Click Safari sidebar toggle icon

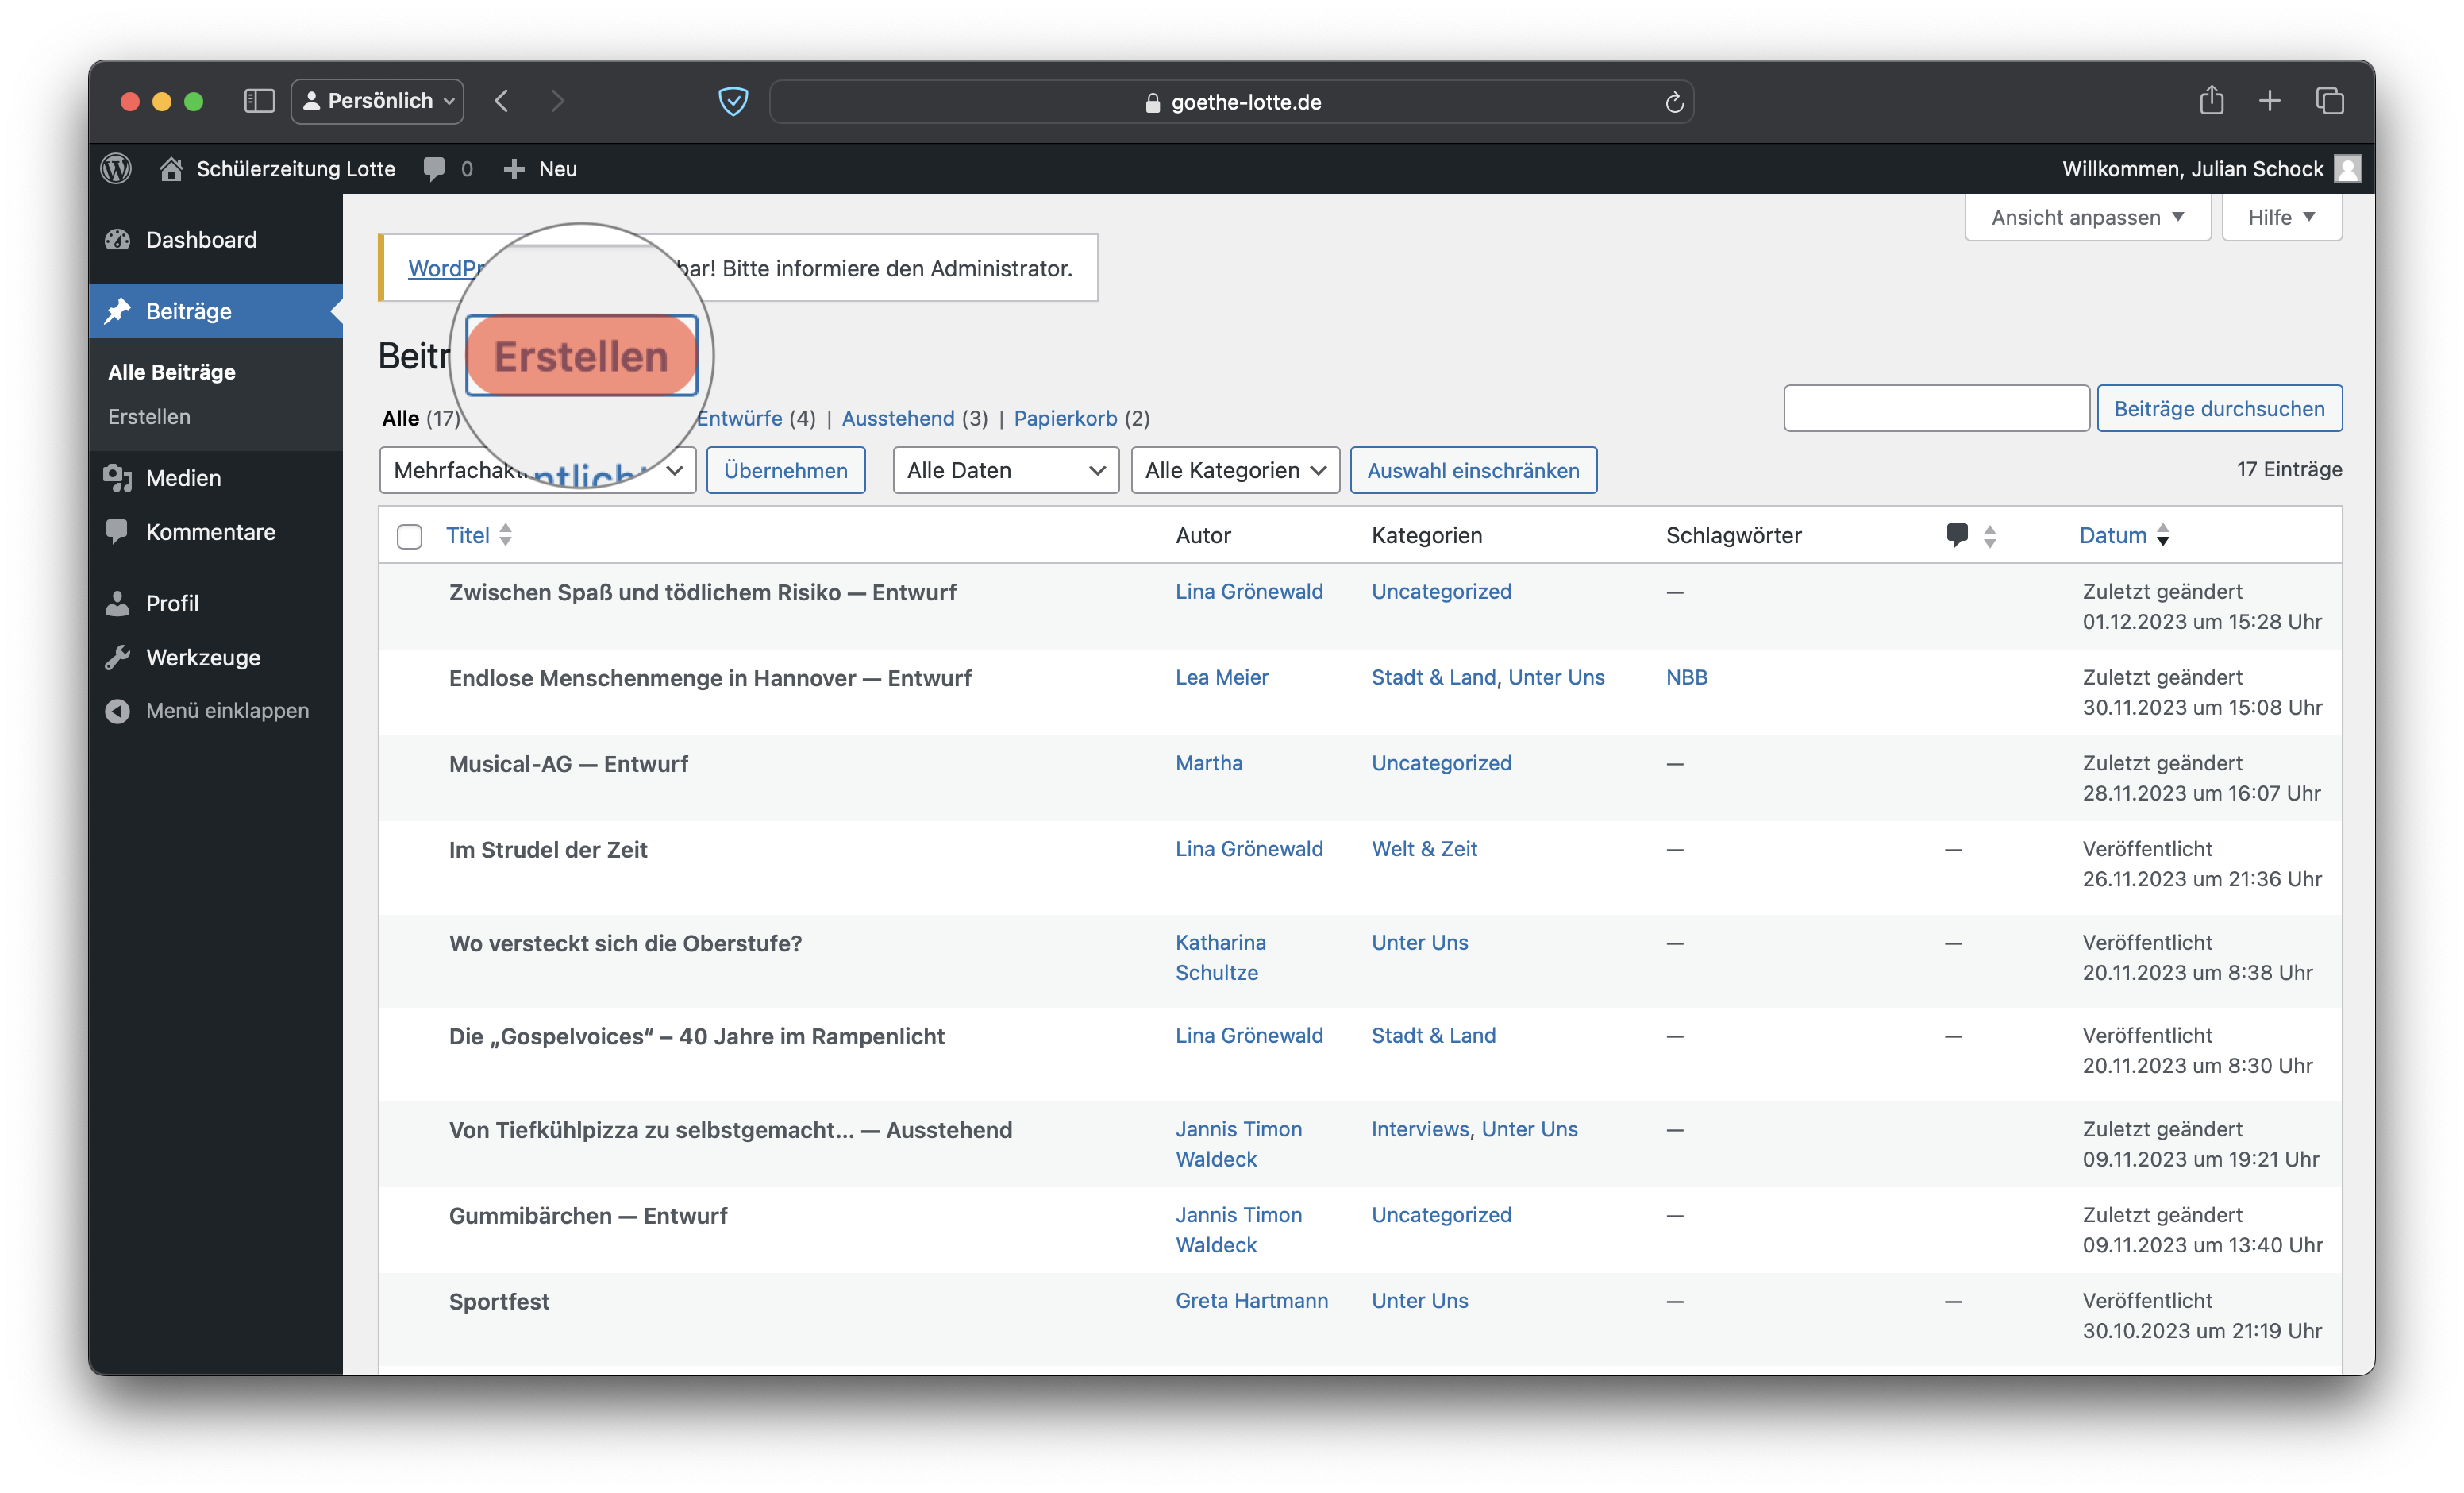tap(259, 101)
